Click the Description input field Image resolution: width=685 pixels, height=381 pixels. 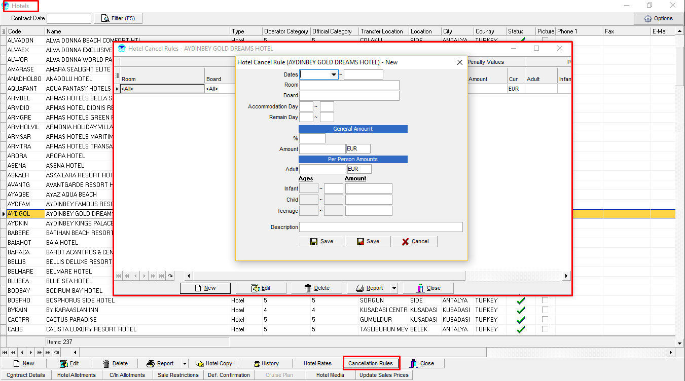tap(380, 227)
